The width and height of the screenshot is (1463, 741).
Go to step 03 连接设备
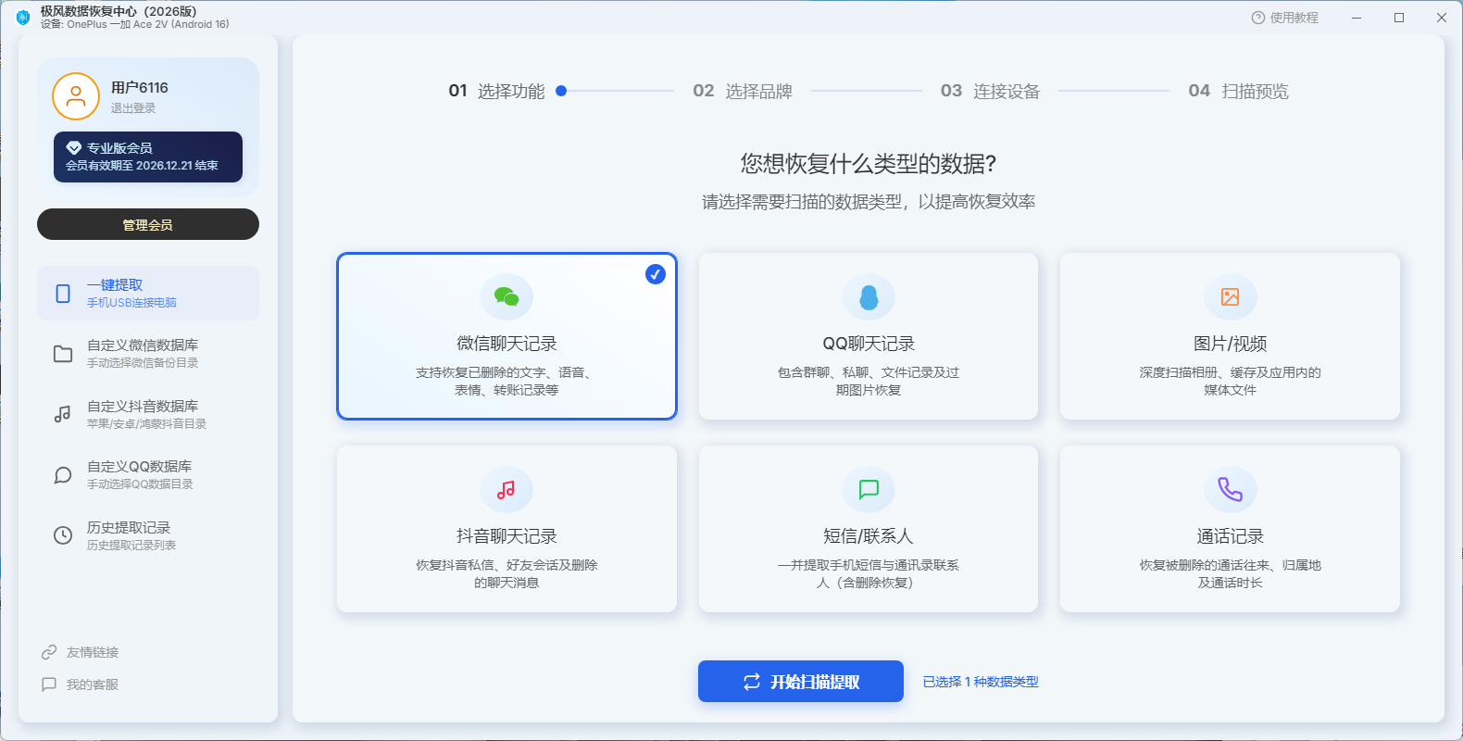coord(990,91)
